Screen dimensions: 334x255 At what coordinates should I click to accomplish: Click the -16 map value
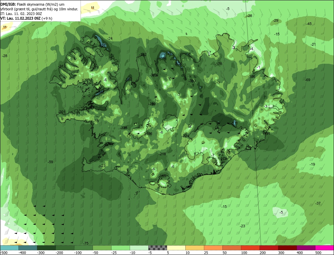coord(128,90)
